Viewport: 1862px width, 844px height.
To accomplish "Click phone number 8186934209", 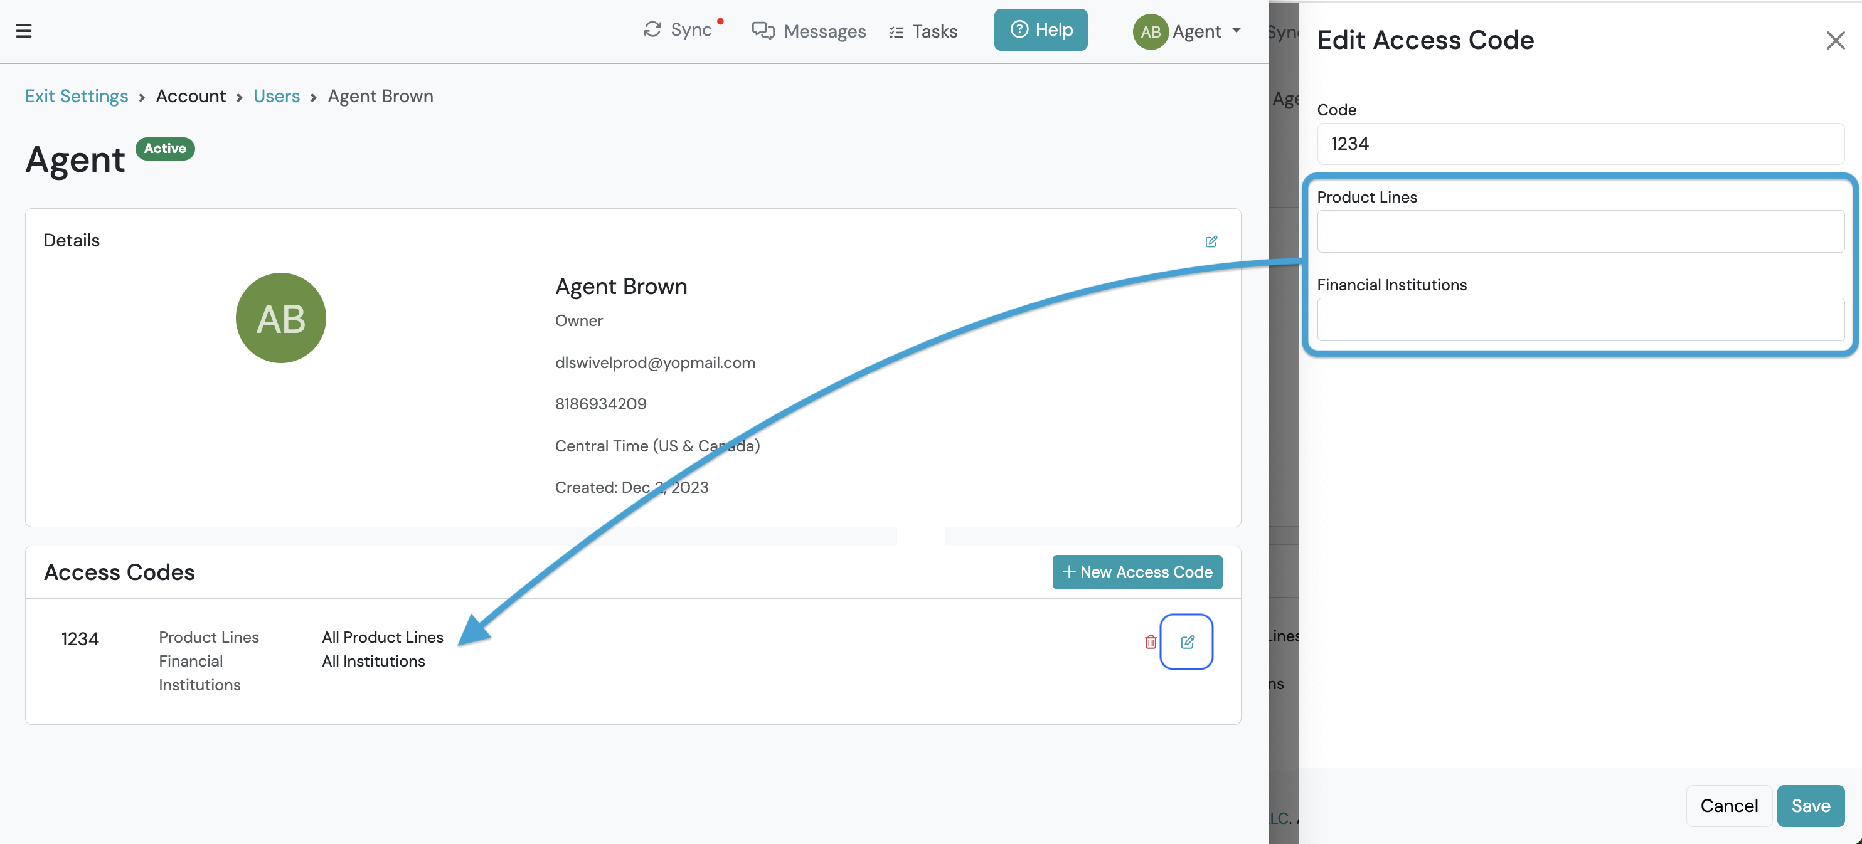I will pos(600,404).
